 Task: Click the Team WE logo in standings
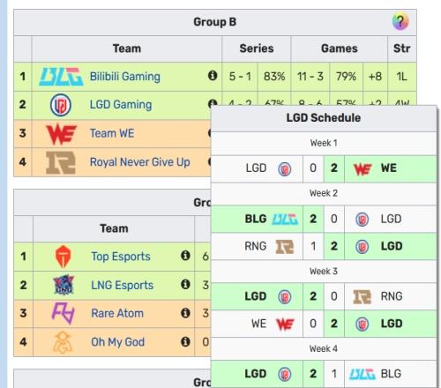click(x=61, y=134)
